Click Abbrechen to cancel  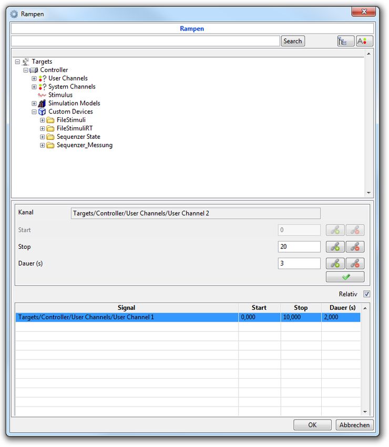(355, 425)
